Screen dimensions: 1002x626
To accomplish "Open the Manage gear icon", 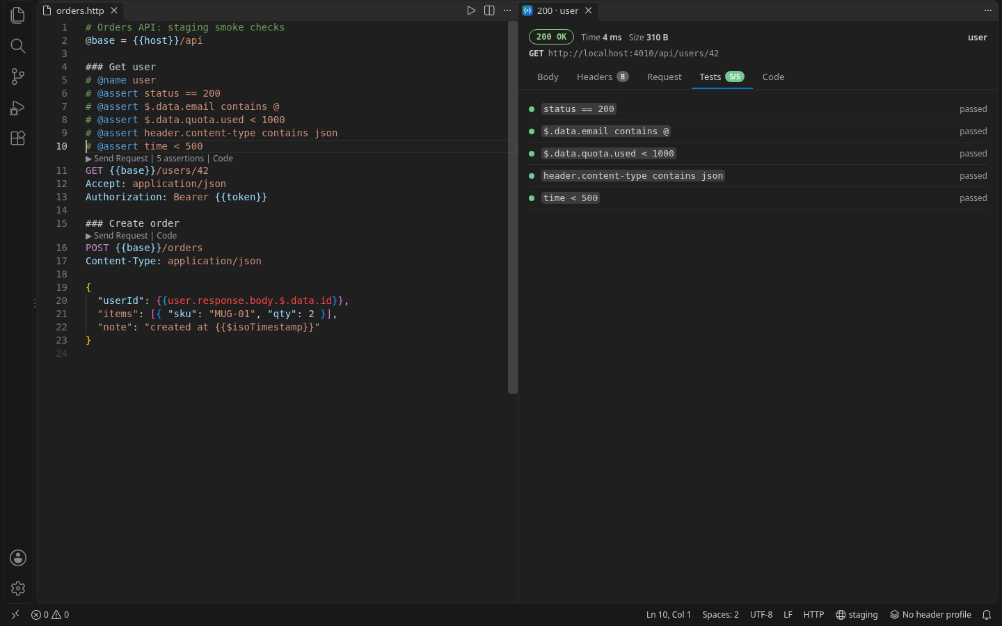I will click(x=18, y=588).
